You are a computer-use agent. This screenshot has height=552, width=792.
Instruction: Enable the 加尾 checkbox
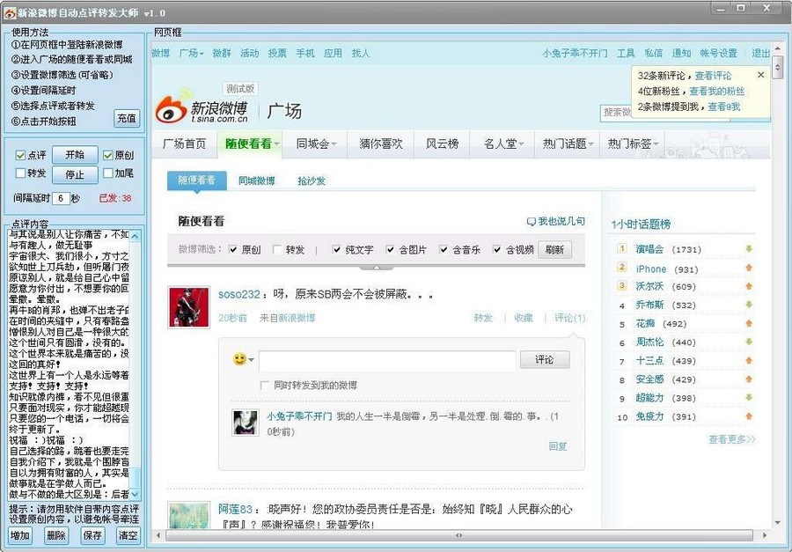(x=107, y=173)
